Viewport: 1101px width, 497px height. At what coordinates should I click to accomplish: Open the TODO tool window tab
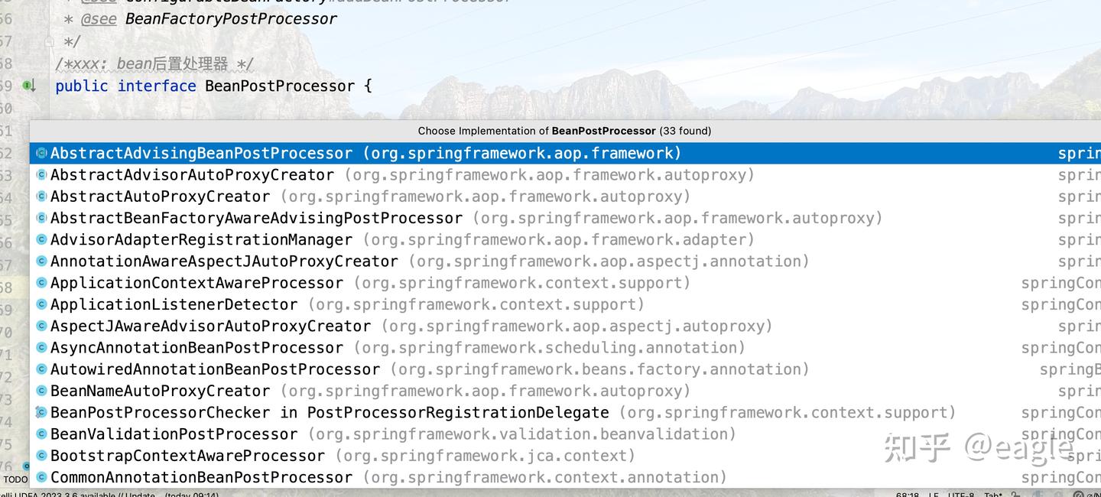[x=15, y=479]
